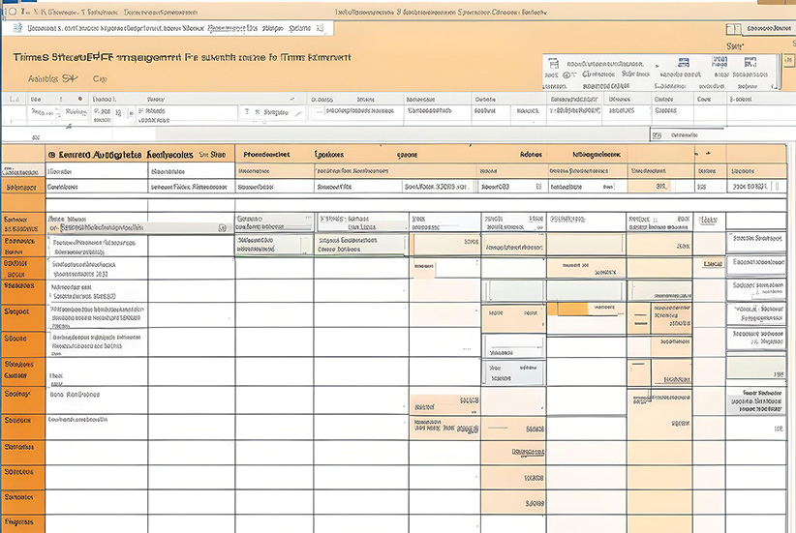Click the round icon ending the highlighted input row
Screen dimensions: 796x533
click(x=223, y=227)
